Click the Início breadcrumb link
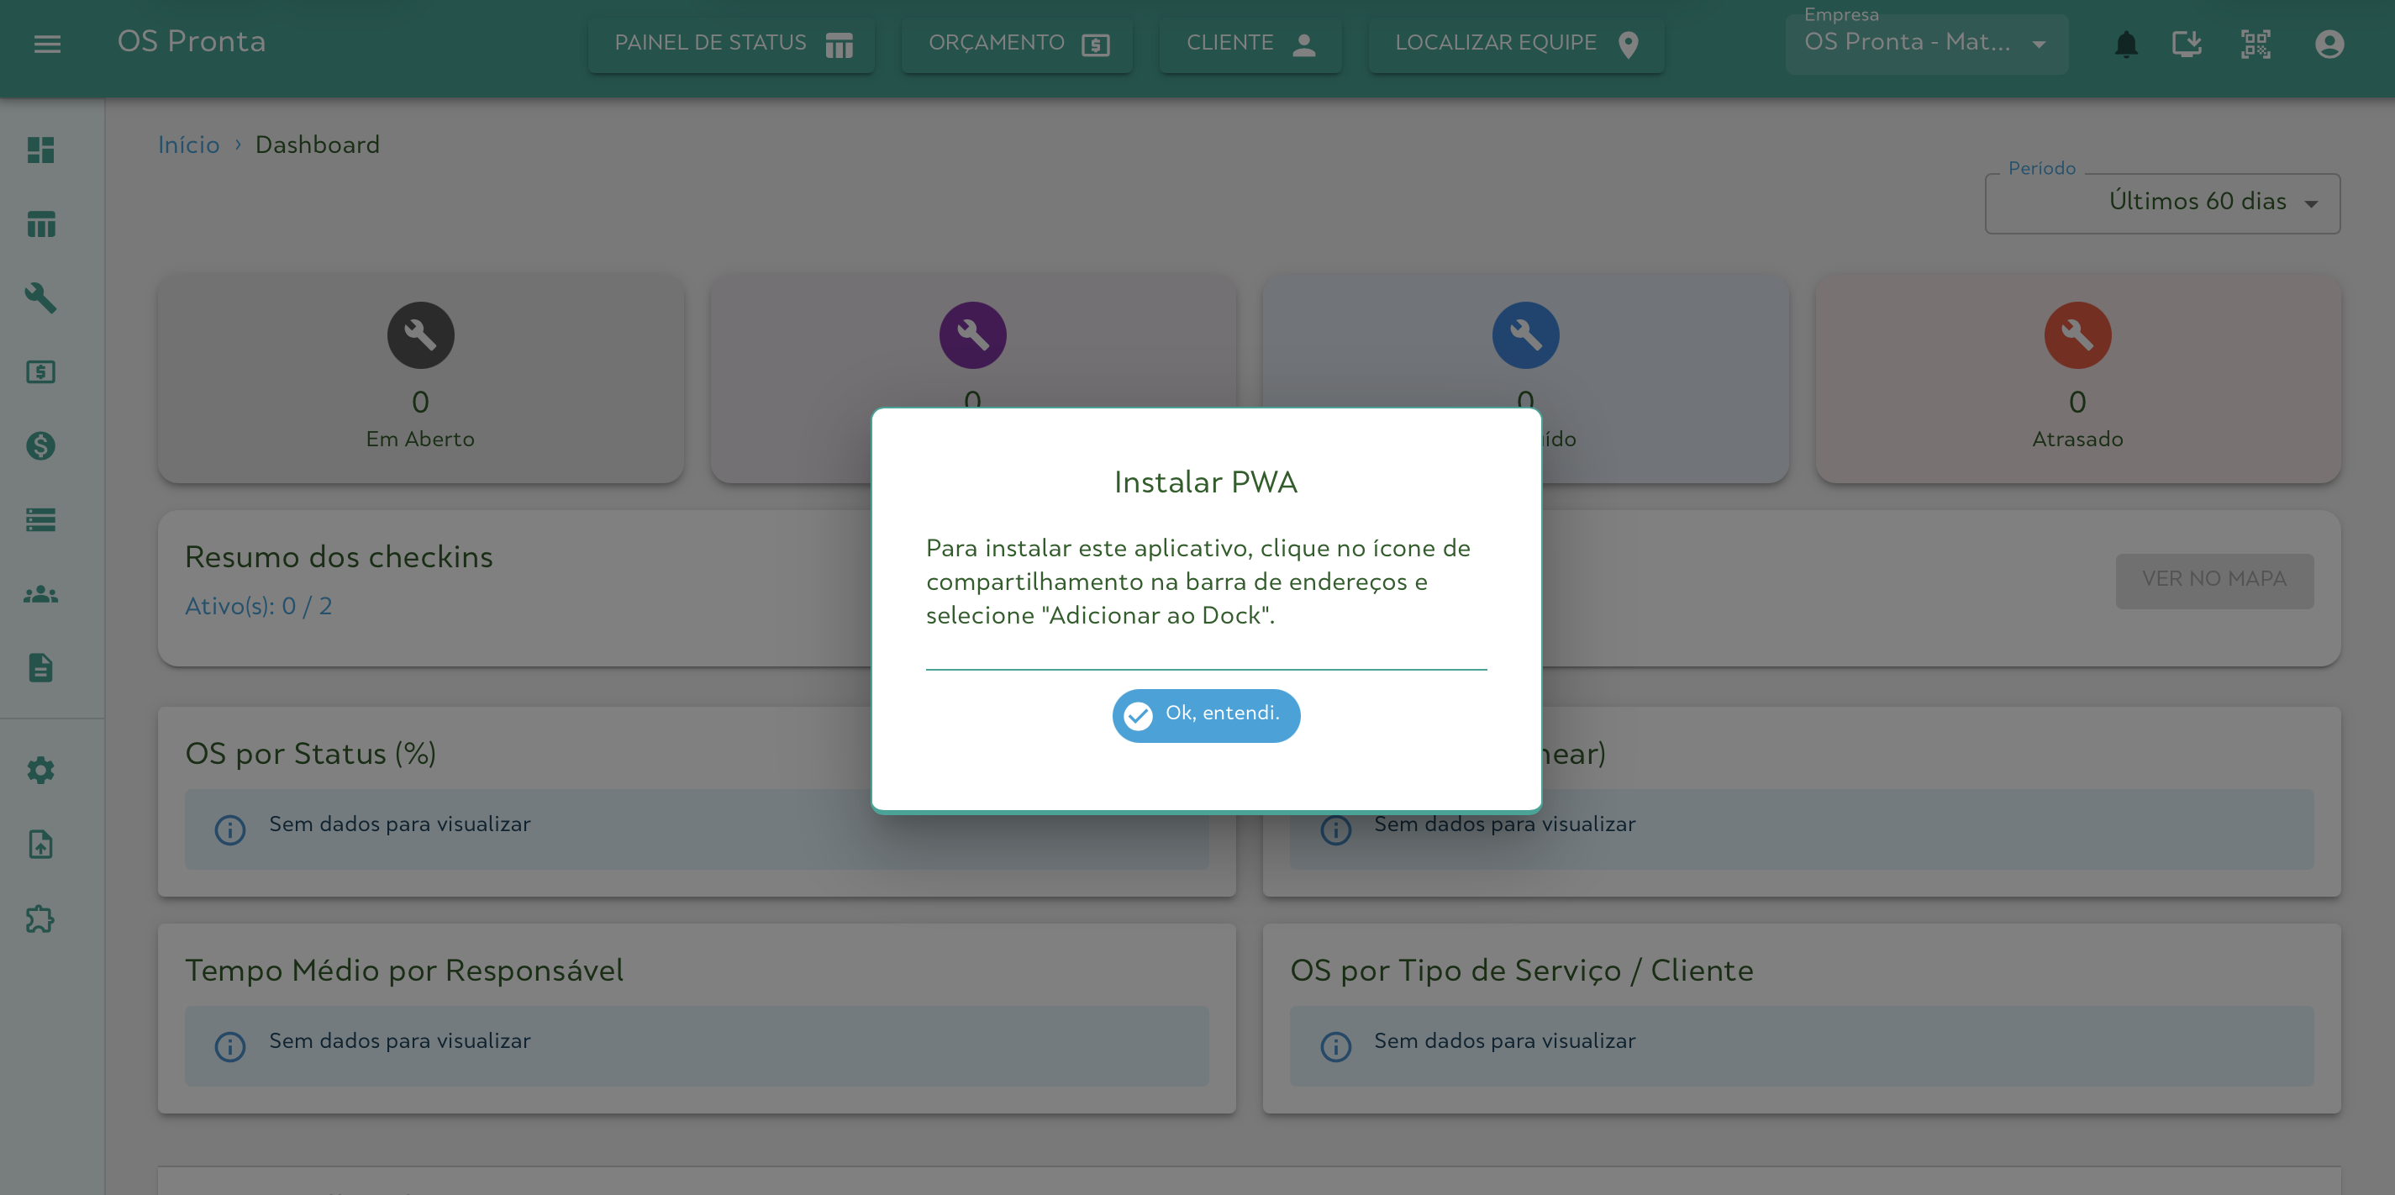 coord(189,145)
